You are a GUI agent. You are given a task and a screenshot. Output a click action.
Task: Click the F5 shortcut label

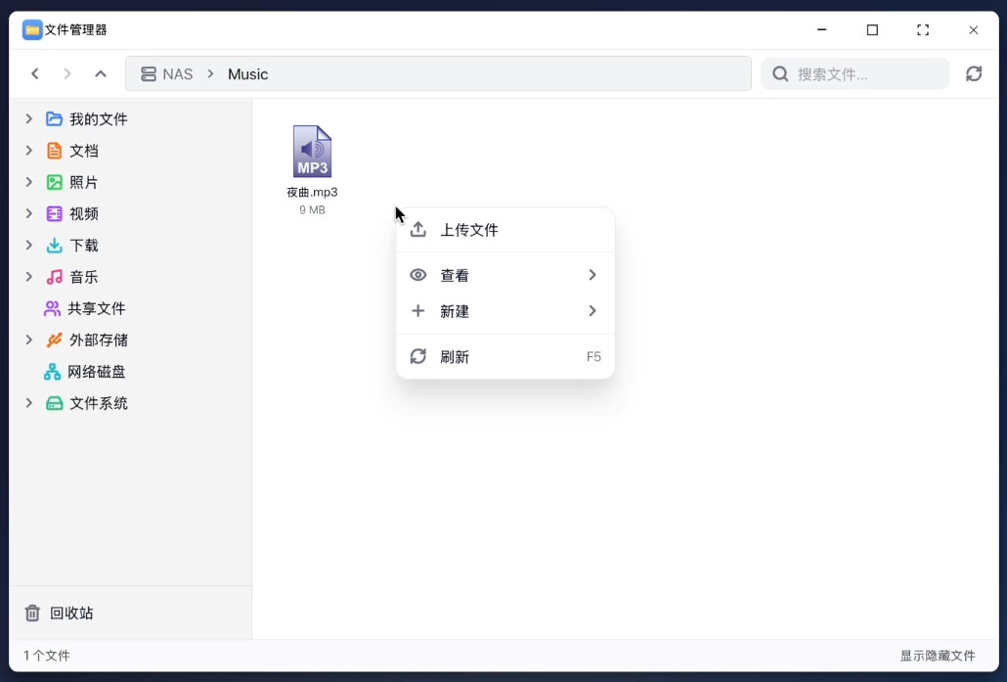[593, 356]
